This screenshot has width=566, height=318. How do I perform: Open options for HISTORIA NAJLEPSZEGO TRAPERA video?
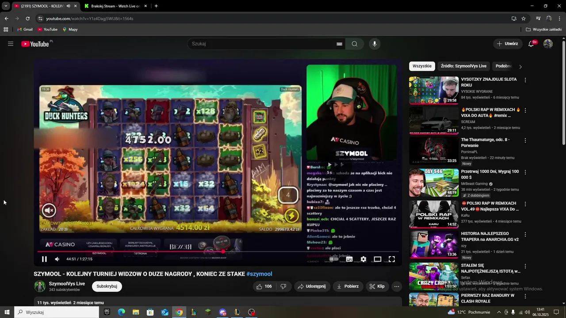525,235
